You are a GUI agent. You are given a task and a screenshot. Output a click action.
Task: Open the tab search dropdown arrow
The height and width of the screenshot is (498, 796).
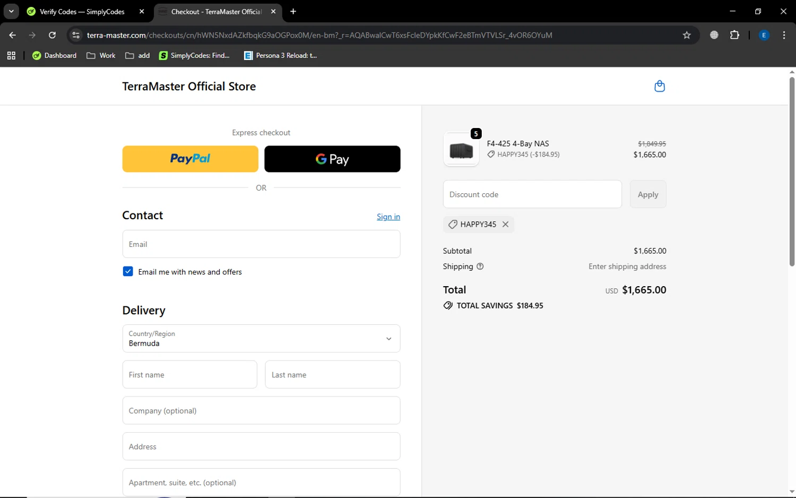[x=11, y=11]
